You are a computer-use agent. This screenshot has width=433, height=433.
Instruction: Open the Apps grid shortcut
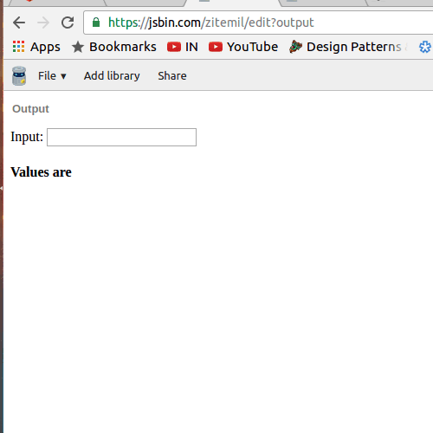tap(36, 47)
